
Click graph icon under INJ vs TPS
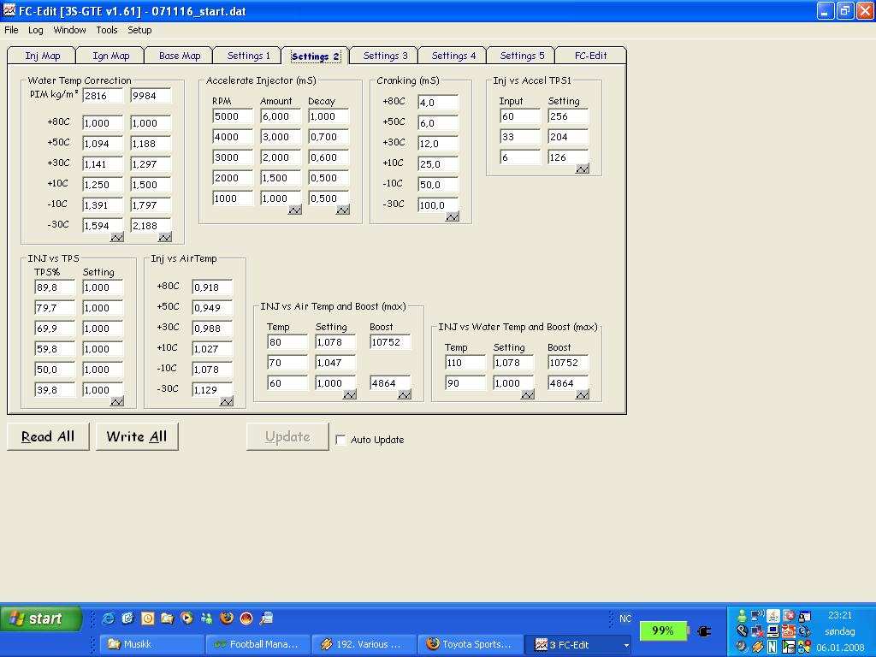pyautogui.click(x=117, y=401)
